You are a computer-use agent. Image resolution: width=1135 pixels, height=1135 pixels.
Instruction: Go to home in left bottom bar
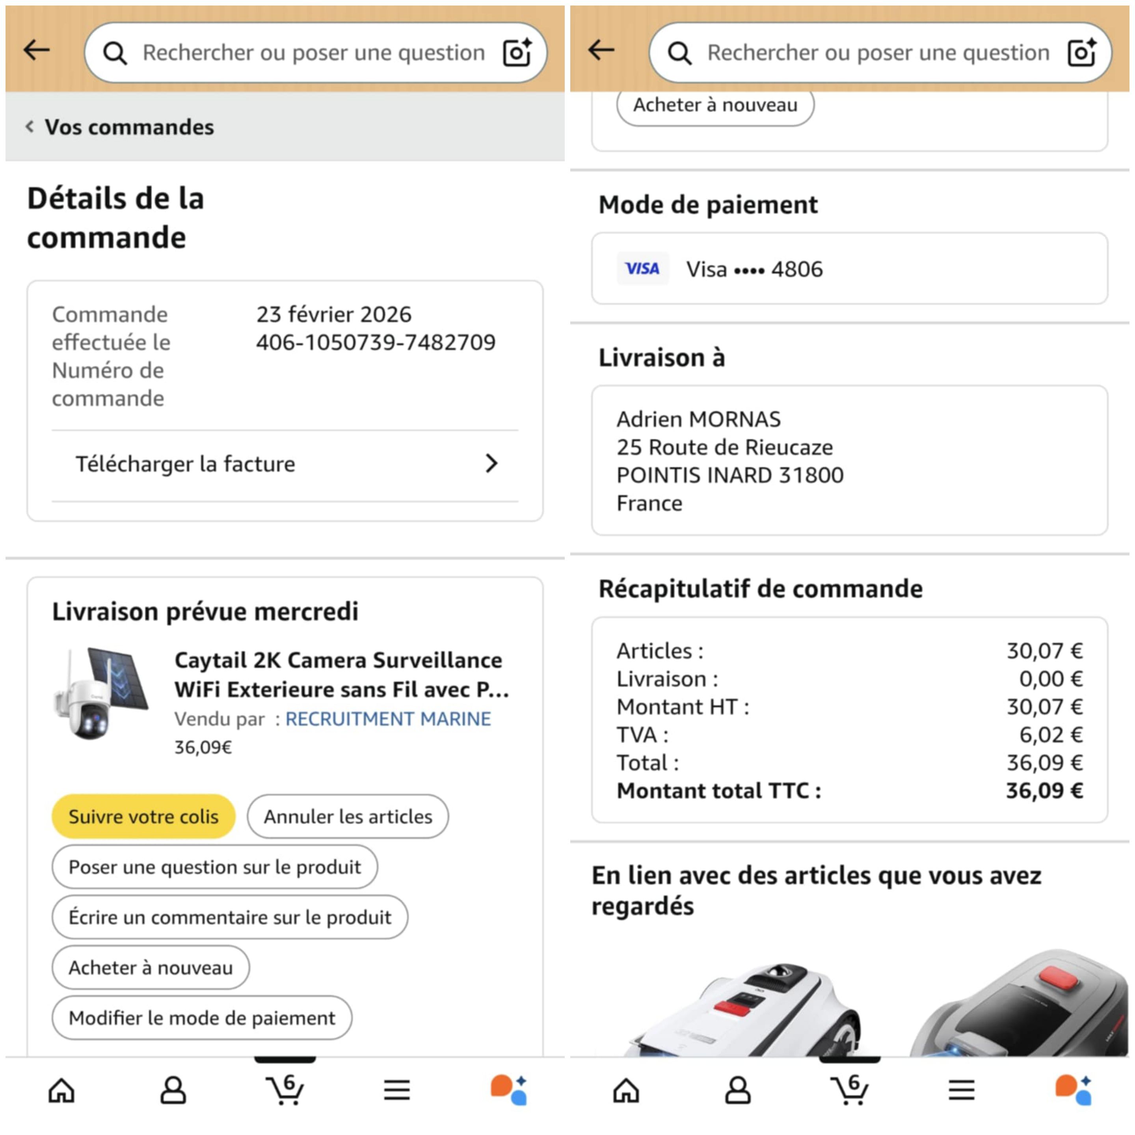point(62,1090)
